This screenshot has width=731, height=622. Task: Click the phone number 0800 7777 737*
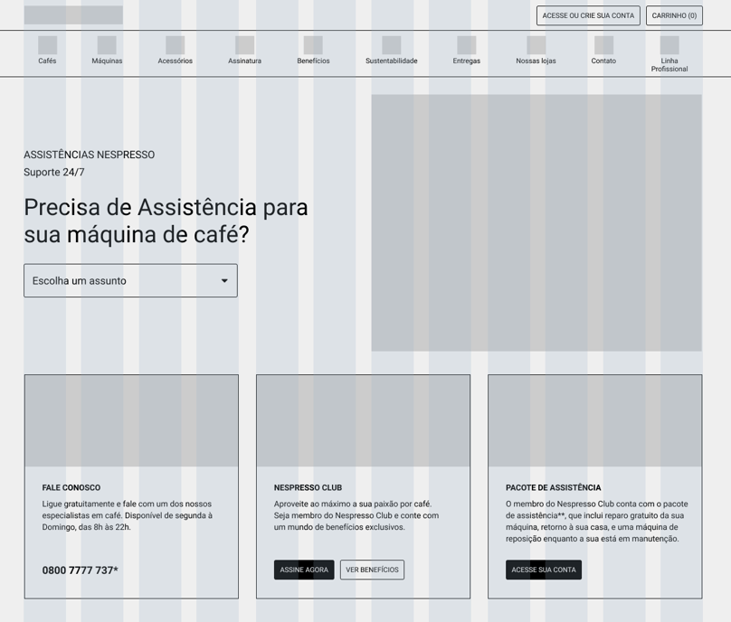coord(81,570)
